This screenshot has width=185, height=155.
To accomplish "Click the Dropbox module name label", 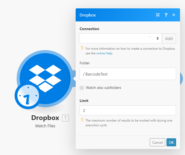I will 45,118.
